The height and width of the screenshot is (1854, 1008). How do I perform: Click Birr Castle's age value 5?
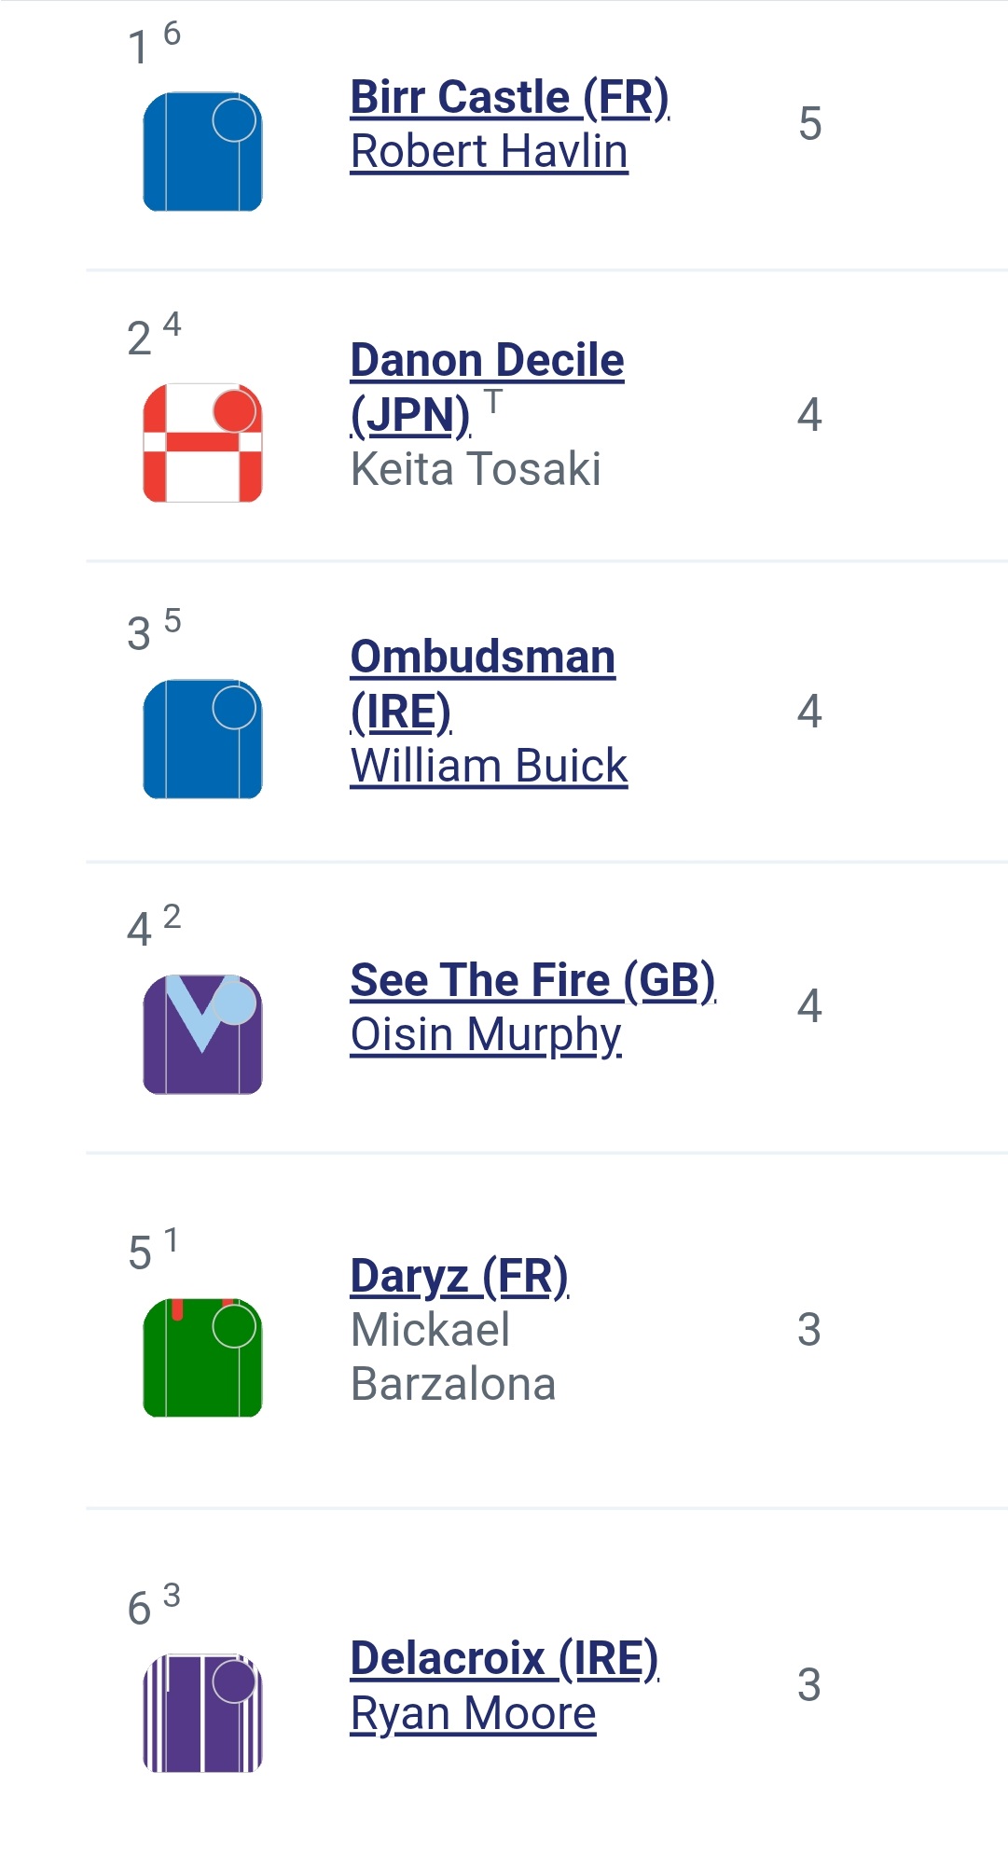[810, 124]
